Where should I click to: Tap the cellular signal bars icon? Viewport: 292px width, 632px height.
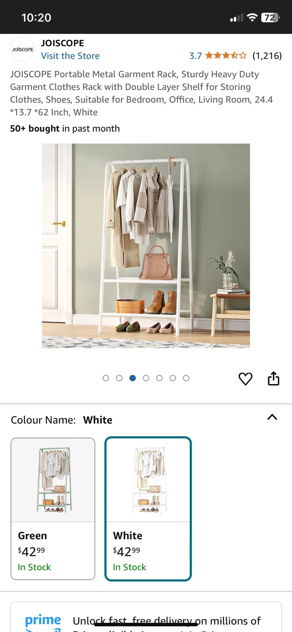coord(237,18)
